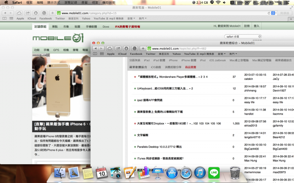Viewport: 294px width, 183px height.
Task: Click the front window's address bar URL
Action: 179,48
